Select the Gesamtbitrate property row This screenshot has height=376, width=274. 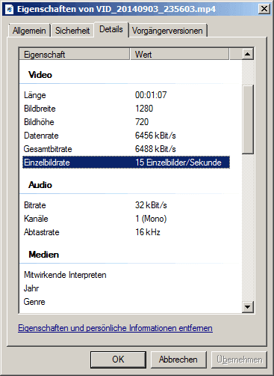[126, 149]
